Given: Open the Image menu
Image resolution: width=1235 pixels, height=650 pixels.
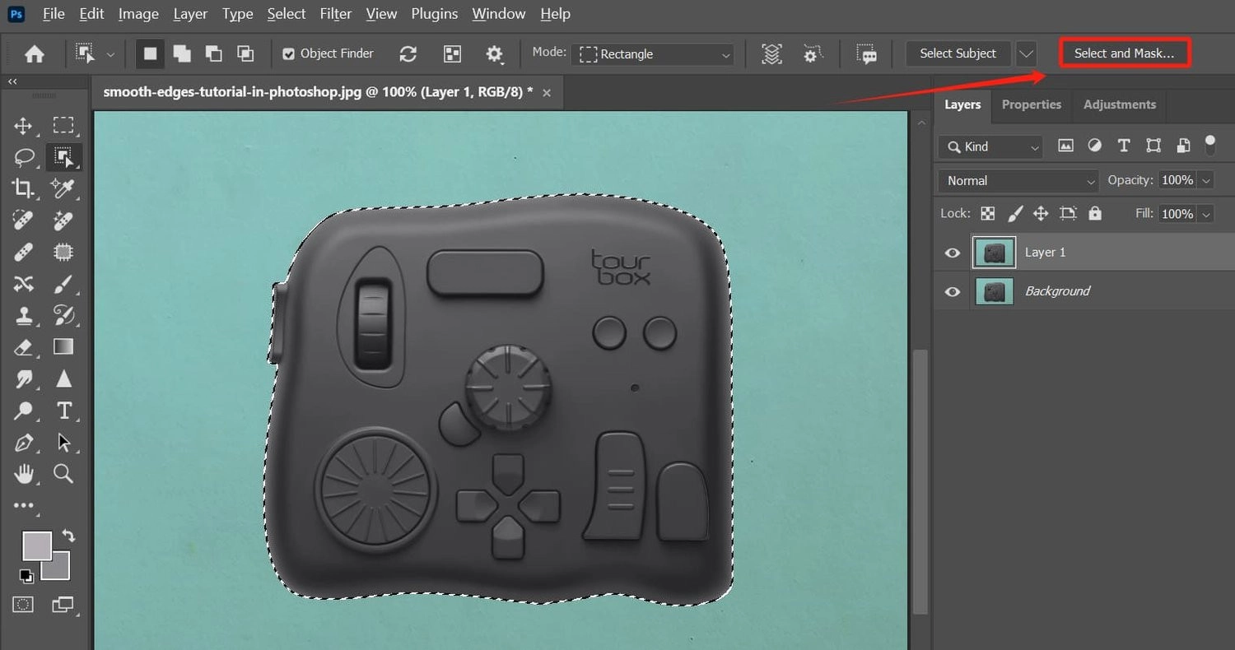Looking at the screenshot, I should [138, 14].
